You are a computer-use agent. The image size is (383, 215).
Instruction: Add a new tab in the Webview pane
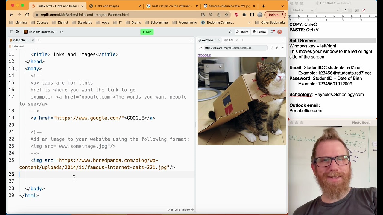(243, 40)
